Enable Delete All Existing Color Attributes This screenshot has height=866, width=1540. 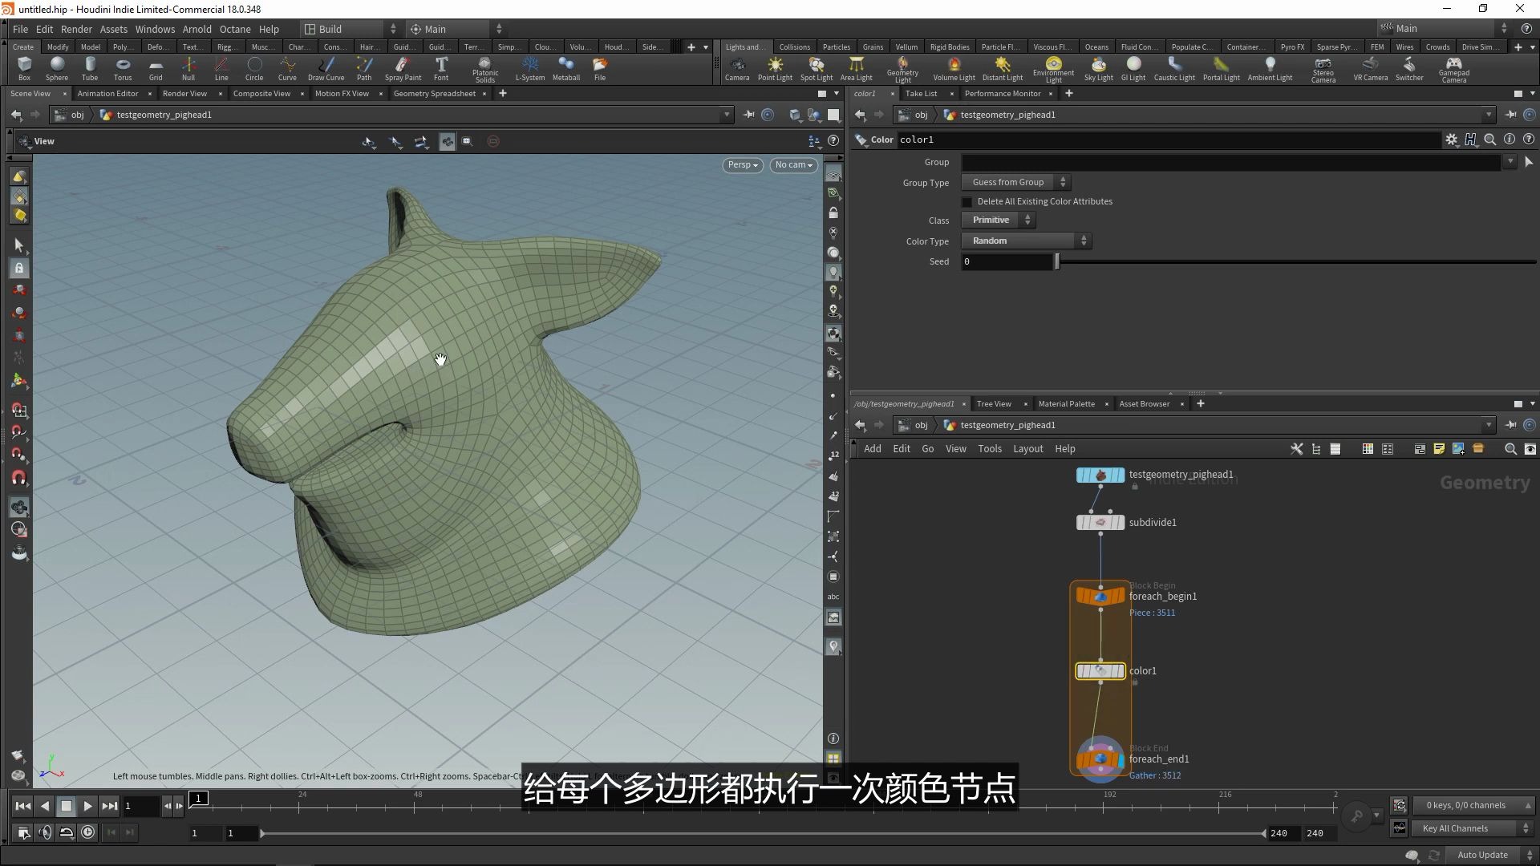tap(967, 201)
